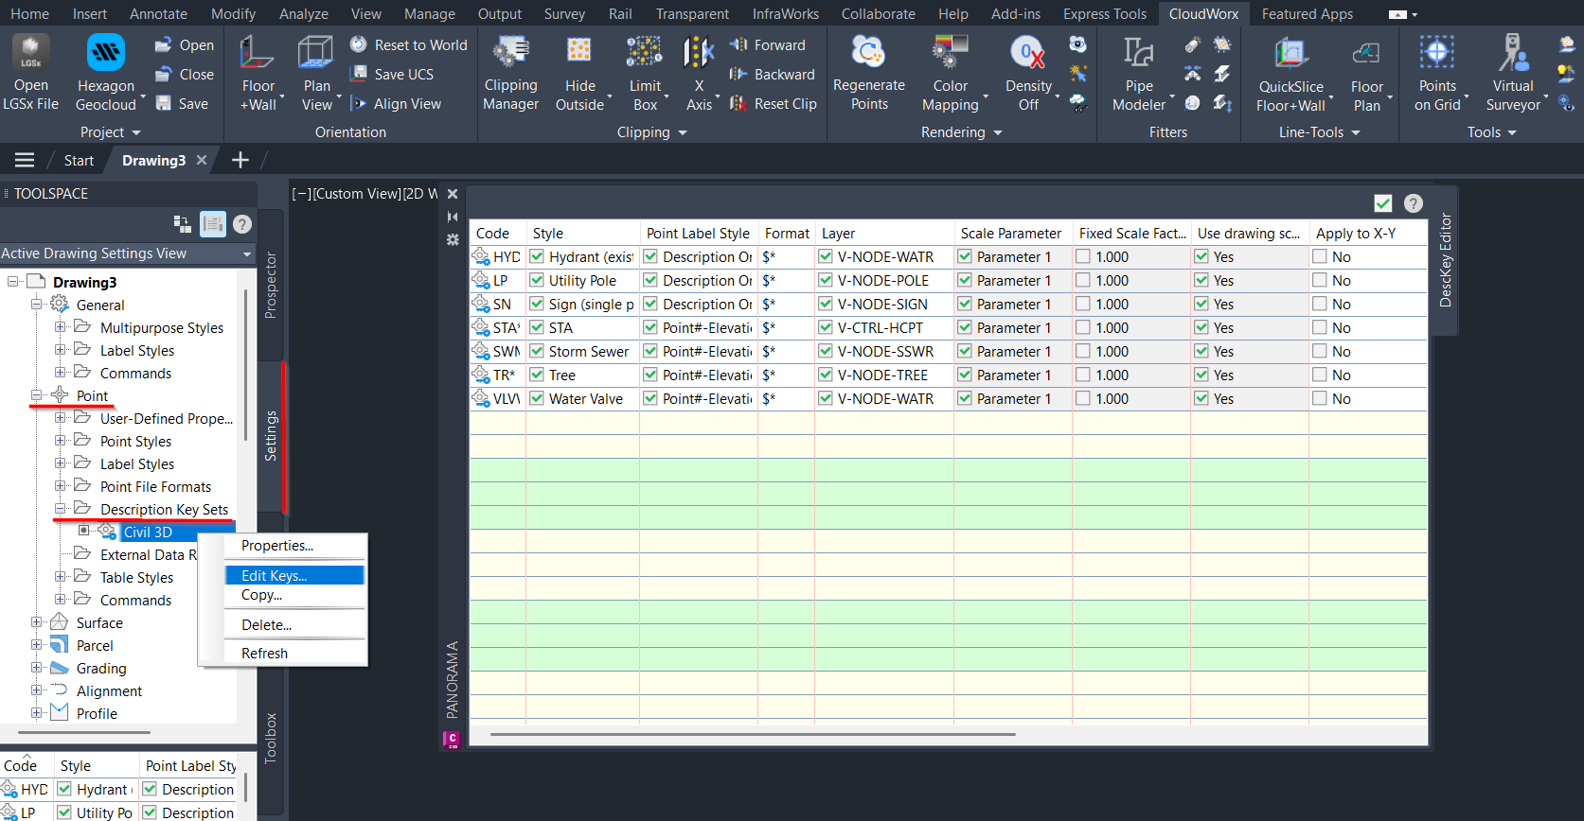Screen dimensions: 1584x821
Task: Click Close in the Project panel
Action: coord(185,74)
